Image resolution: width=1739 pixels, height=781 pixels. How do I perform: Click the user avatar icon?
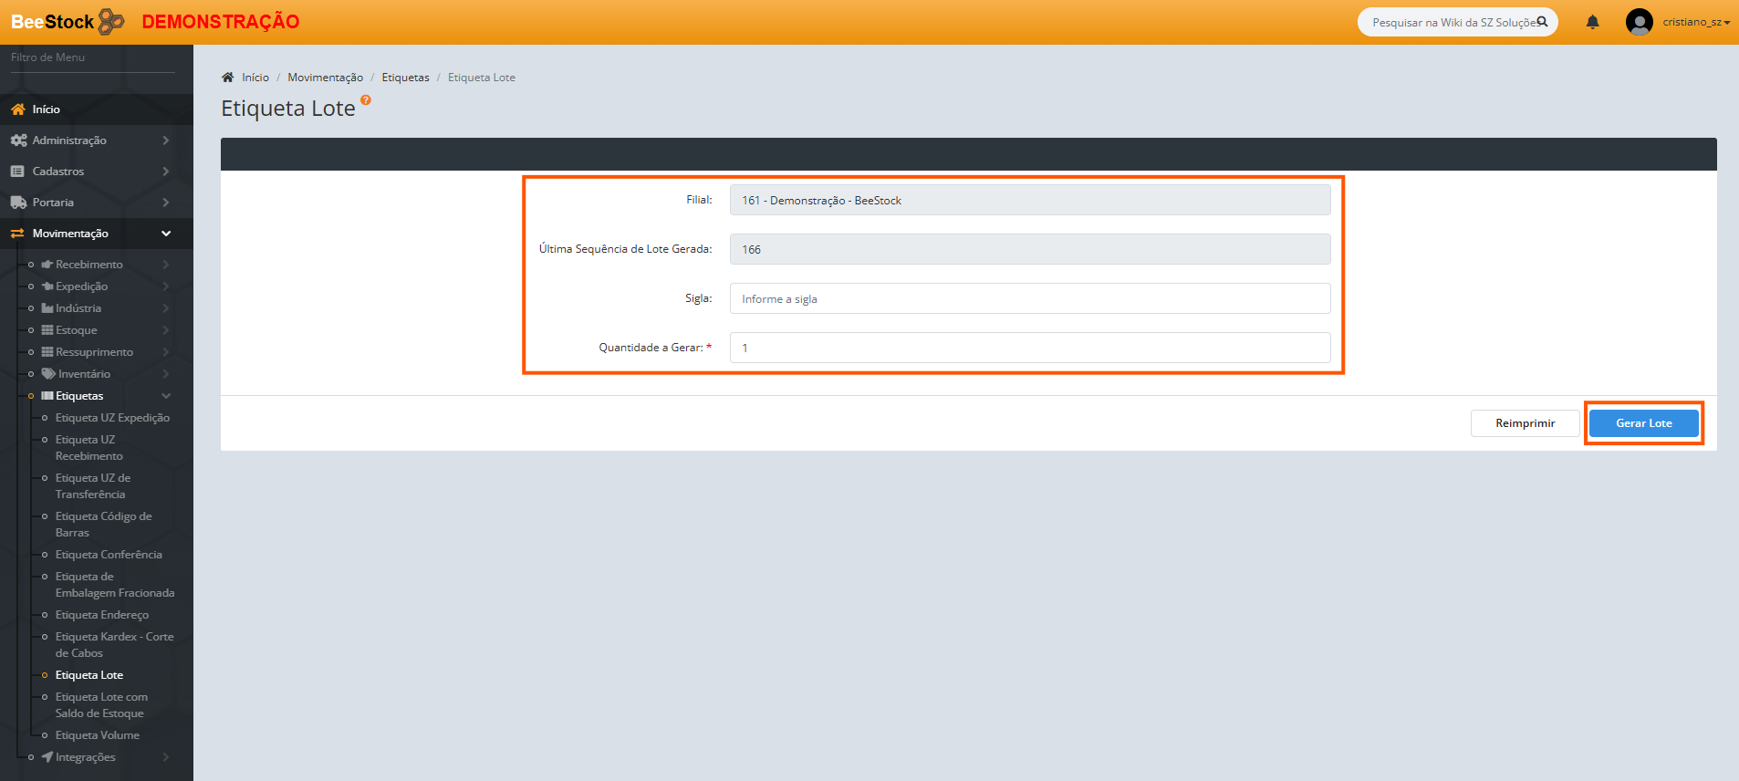(x=1639, y=22)
